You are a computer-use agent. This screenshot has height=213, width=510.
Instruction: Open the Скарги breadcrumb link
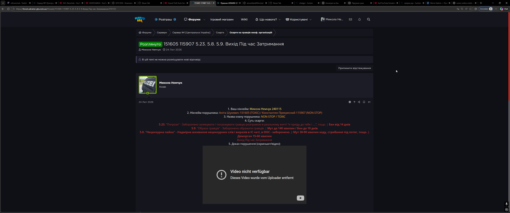click(x=220, y=33)
